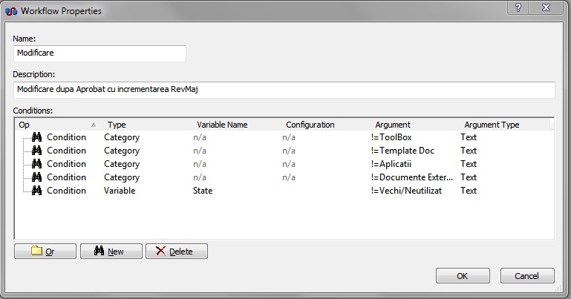Cancel the Workflow Properties dialog
The width and height of the screenshot is (571, 299).
(527, 276)
